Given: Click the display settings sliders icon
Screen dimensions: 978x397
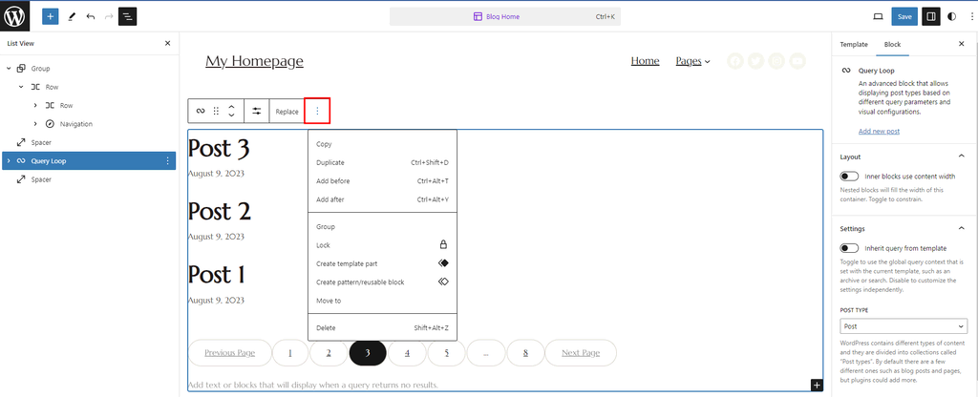Looking at the screenshot, I should tap(256, 111).
